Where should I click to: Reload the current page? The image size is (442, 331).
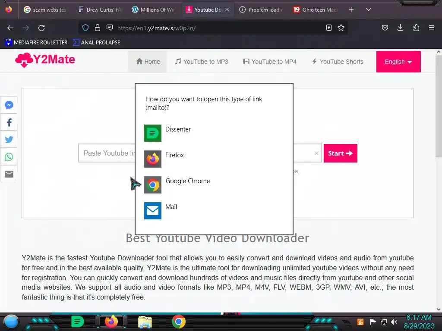tap(41, 28)
